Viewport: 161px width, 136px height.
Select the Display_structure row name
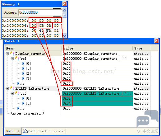pos(31,54)
